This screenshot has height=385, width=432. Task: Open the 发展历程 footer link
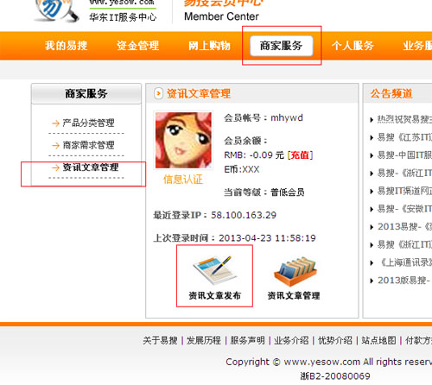[x=204, y=340]
